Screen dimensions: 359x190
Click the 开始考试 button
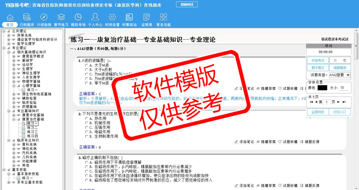click(318, 60)
